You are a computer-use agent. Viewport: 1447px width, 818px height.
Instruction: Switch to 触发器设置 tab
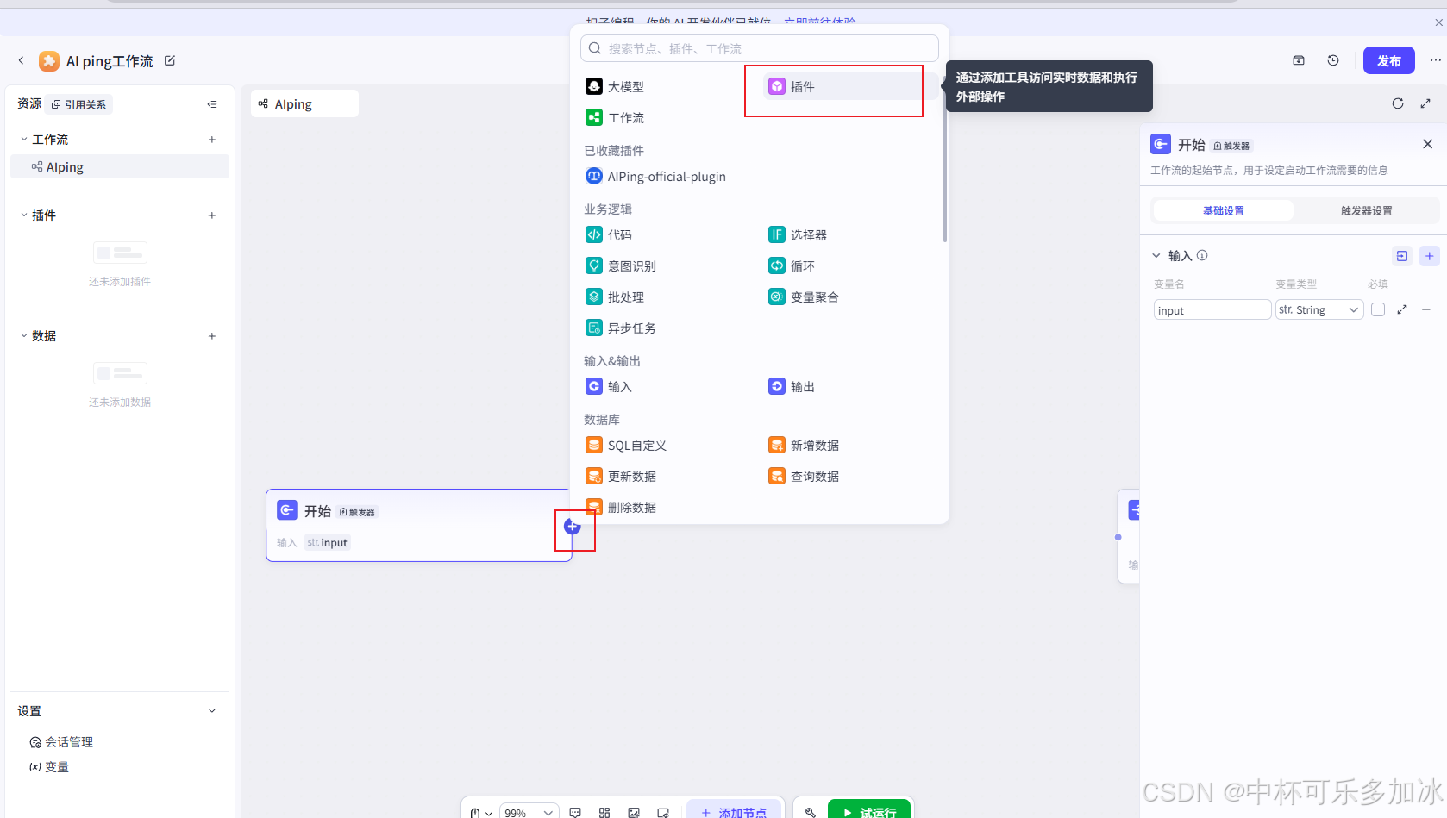pos(1366,210)
